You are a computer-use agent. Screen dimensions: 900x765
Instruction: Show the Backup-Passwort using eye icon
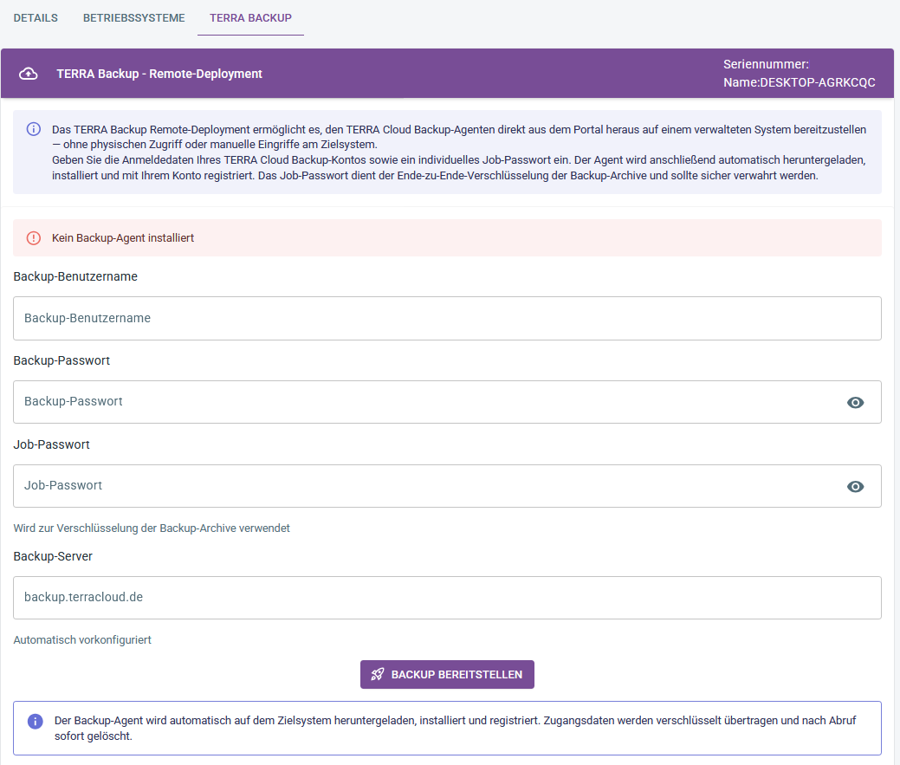pos(855,402)
